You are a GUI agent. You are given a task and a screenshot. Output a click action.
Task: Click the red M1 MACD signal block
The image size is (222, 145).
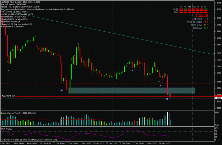pos(181,9)
